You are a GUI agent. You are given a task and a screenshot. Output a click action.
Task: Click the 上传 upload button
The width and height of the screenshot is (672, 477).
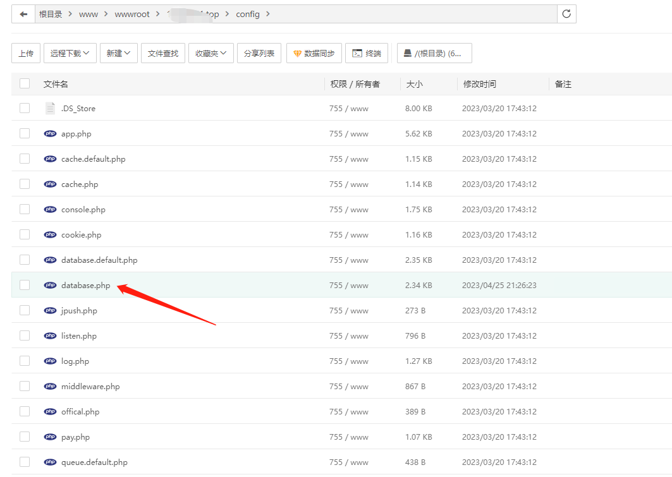[x=26, y=53]
